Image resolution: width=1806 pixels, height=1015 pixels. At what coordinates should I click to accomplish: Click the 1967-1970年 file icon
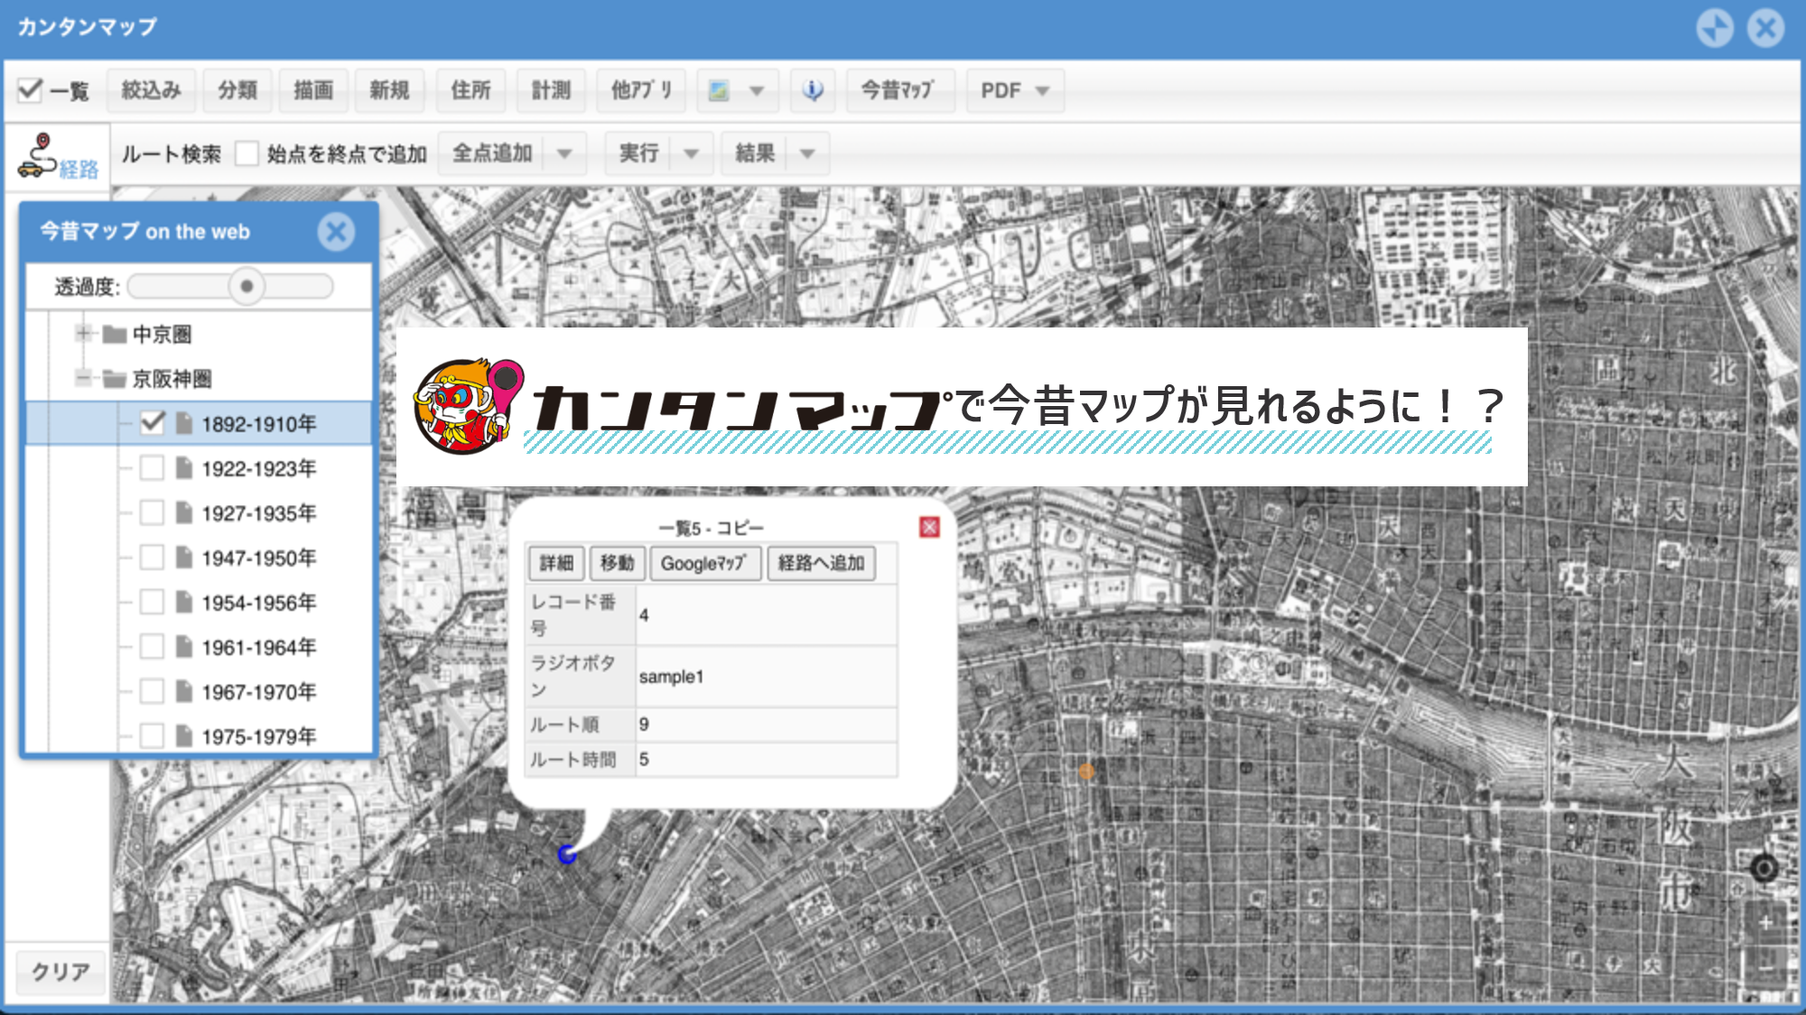click(x=184, y=691)
